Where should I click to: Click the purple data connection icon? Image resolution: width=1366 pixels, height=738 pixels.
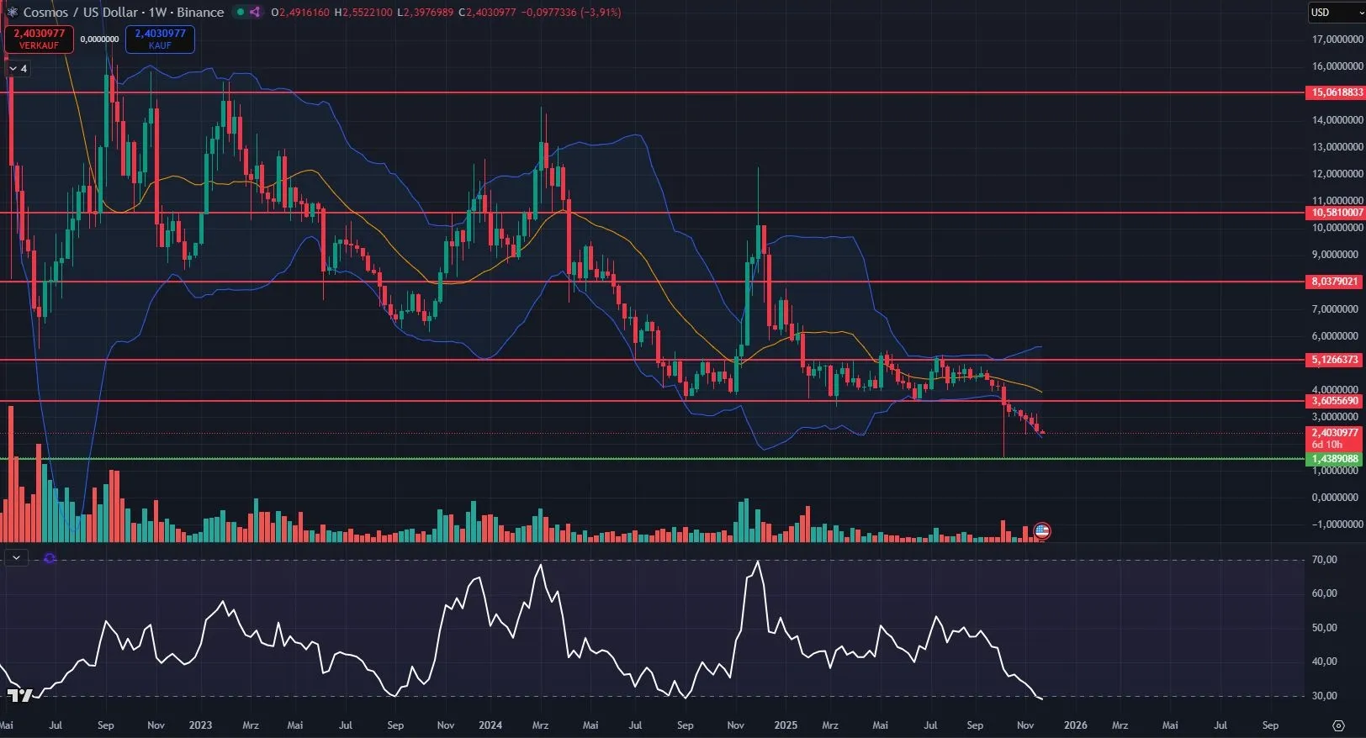(254, 13)
